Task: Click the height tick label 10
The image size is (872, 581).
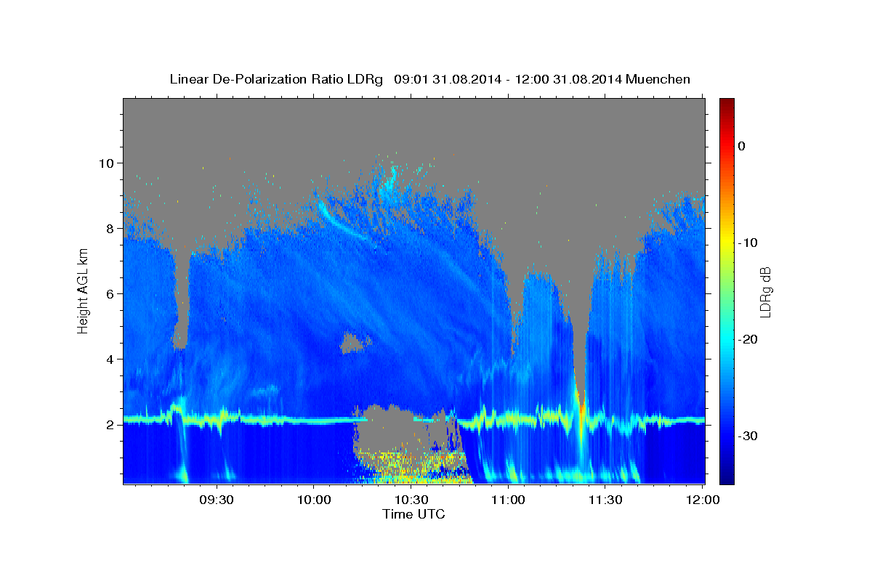Action: point(107,163)
